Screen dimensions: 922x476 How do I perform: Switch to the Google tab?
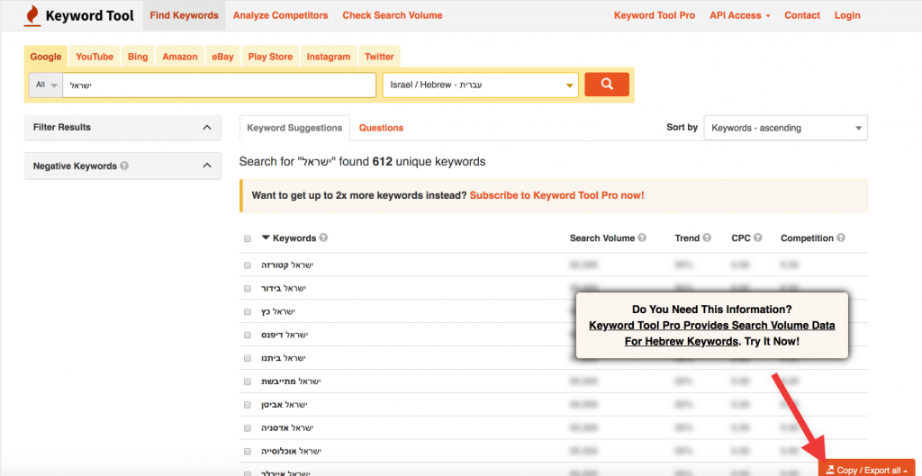[x=46, y=57]
